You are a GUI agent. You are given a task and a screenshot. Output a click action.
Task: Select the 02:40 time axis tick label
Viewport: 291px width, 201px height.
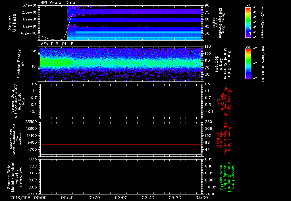[x=148, y=197]
